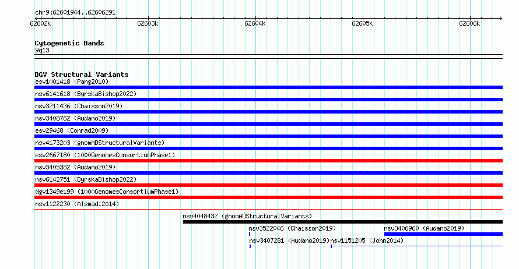Open the esv29468 (Conrad2009) label
The width and height of the screenshot is (519, 269).
coord(72,130)
